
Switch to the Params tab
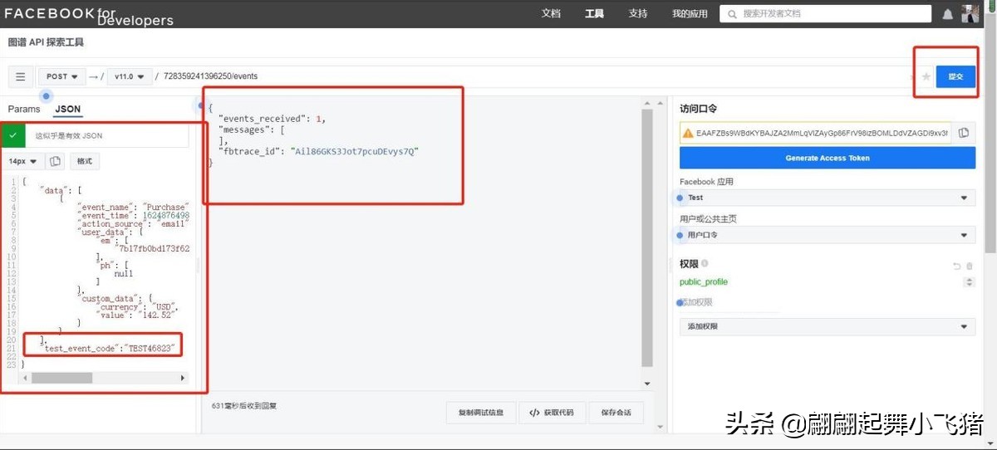click(24, 109)
